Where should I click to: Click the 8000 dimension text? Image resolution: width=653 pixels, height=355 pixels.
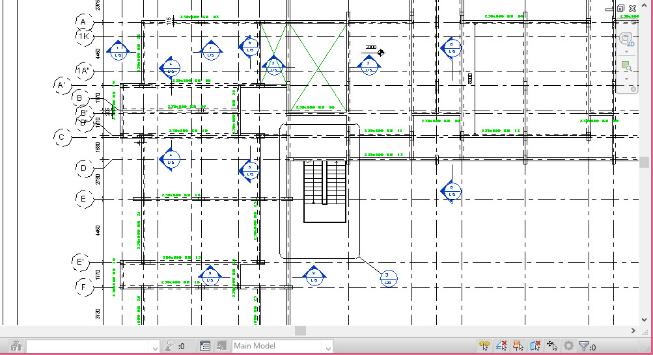(470, 78)
